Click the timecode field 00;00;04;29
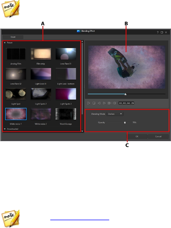The height and width of the screenshot is (228, 171). [126, 103]
